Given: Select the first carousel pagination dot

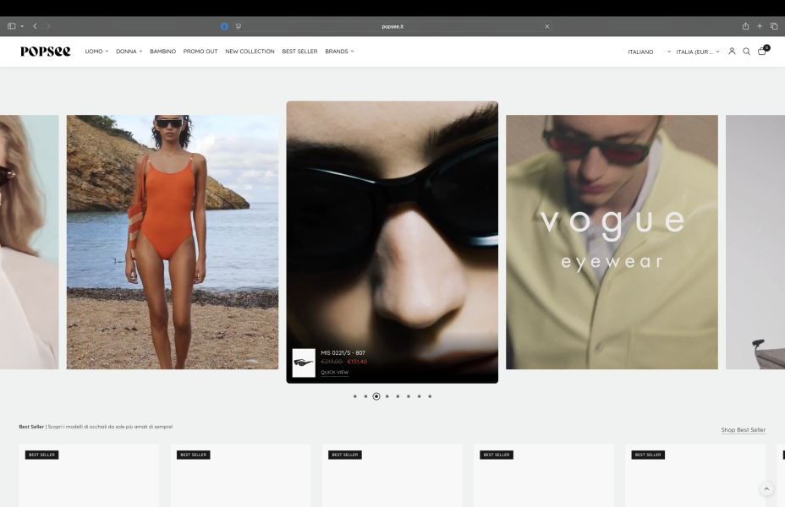Looking at the screenshot, I should (x=355, y=396).
